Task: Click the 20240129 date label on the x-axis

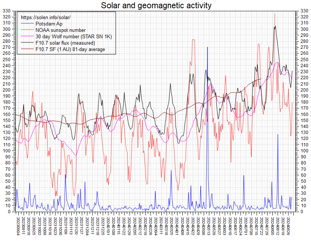Action: (129, 226)
